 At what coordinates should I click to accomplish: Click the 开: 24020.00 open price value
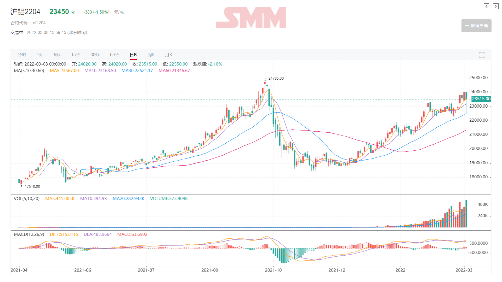click(x=84, y=64)
